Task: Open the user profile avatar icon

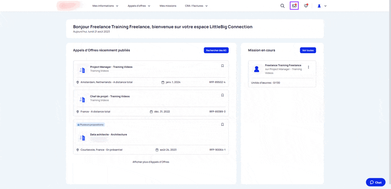Action: pos(319,6)
